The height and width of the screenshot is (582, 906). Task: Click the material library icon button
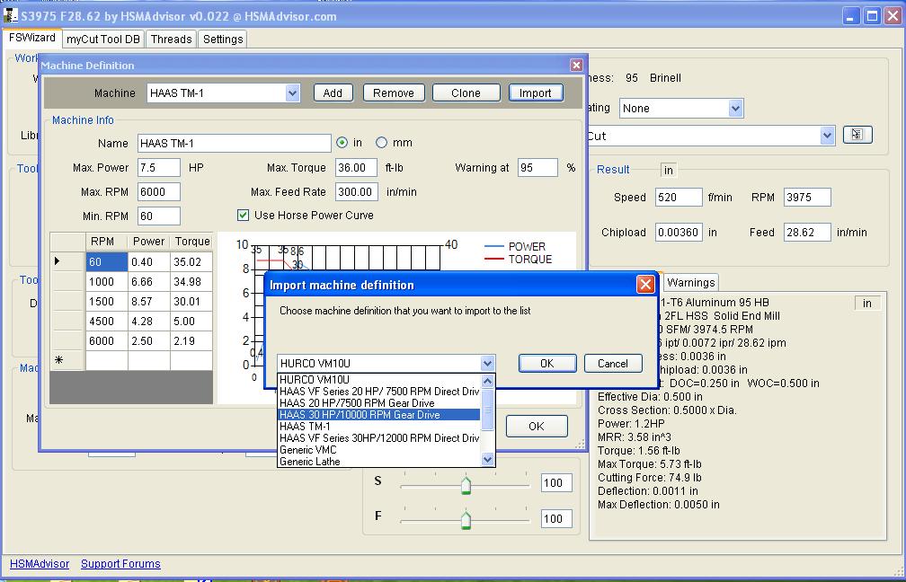857,135
